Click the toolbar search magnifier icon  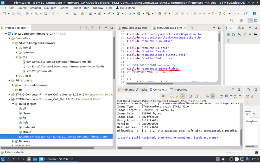click(x=232, y=20)
